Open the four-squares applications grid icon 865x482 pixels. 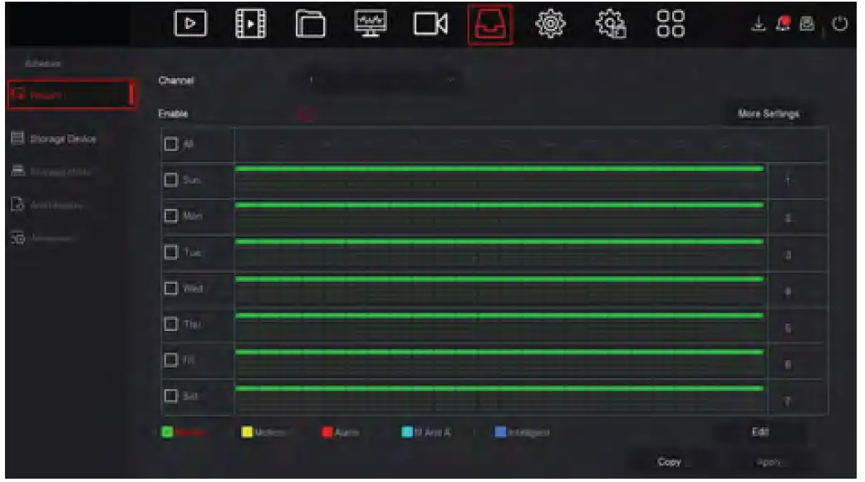click(671, 24)
